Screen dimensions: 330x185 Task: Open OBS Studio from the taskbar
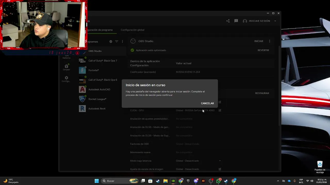click(211, 181)
